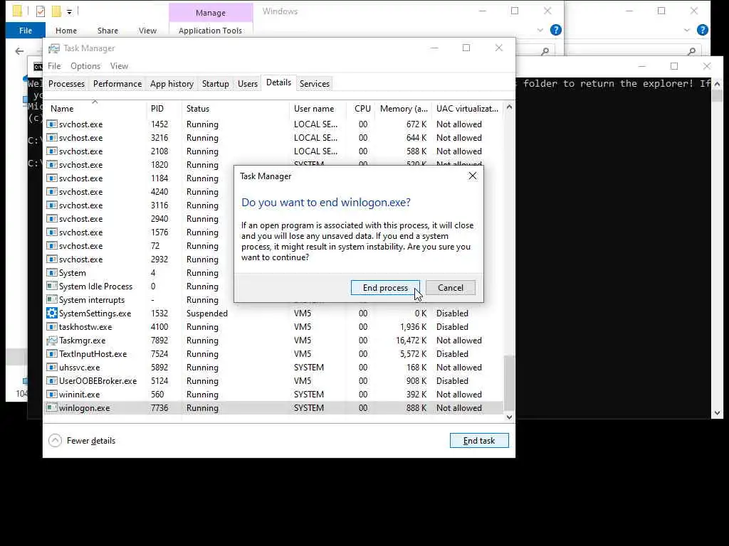The height and width of the screenshot is (546, 729).
Task: Click Explorer search magnifier icon
Action: click(x=545, y=51)
